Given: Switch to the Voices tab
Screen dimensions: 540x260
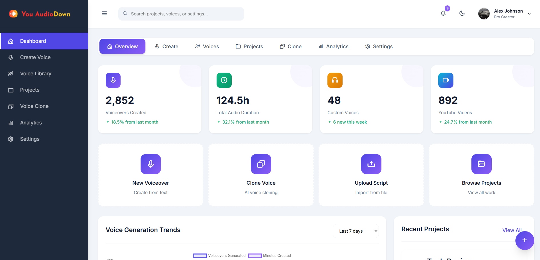Looking at the screenshot, I should pyautogui.click(x=207, y=47).
